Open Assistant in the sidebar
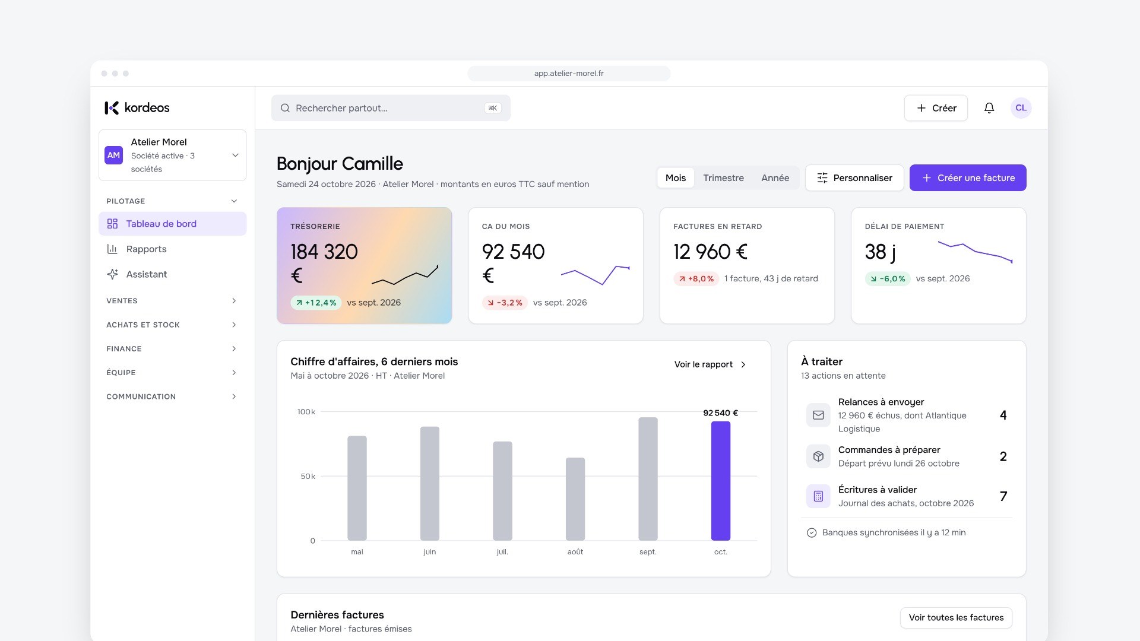1140x641 pixels. tap(172, 274)
